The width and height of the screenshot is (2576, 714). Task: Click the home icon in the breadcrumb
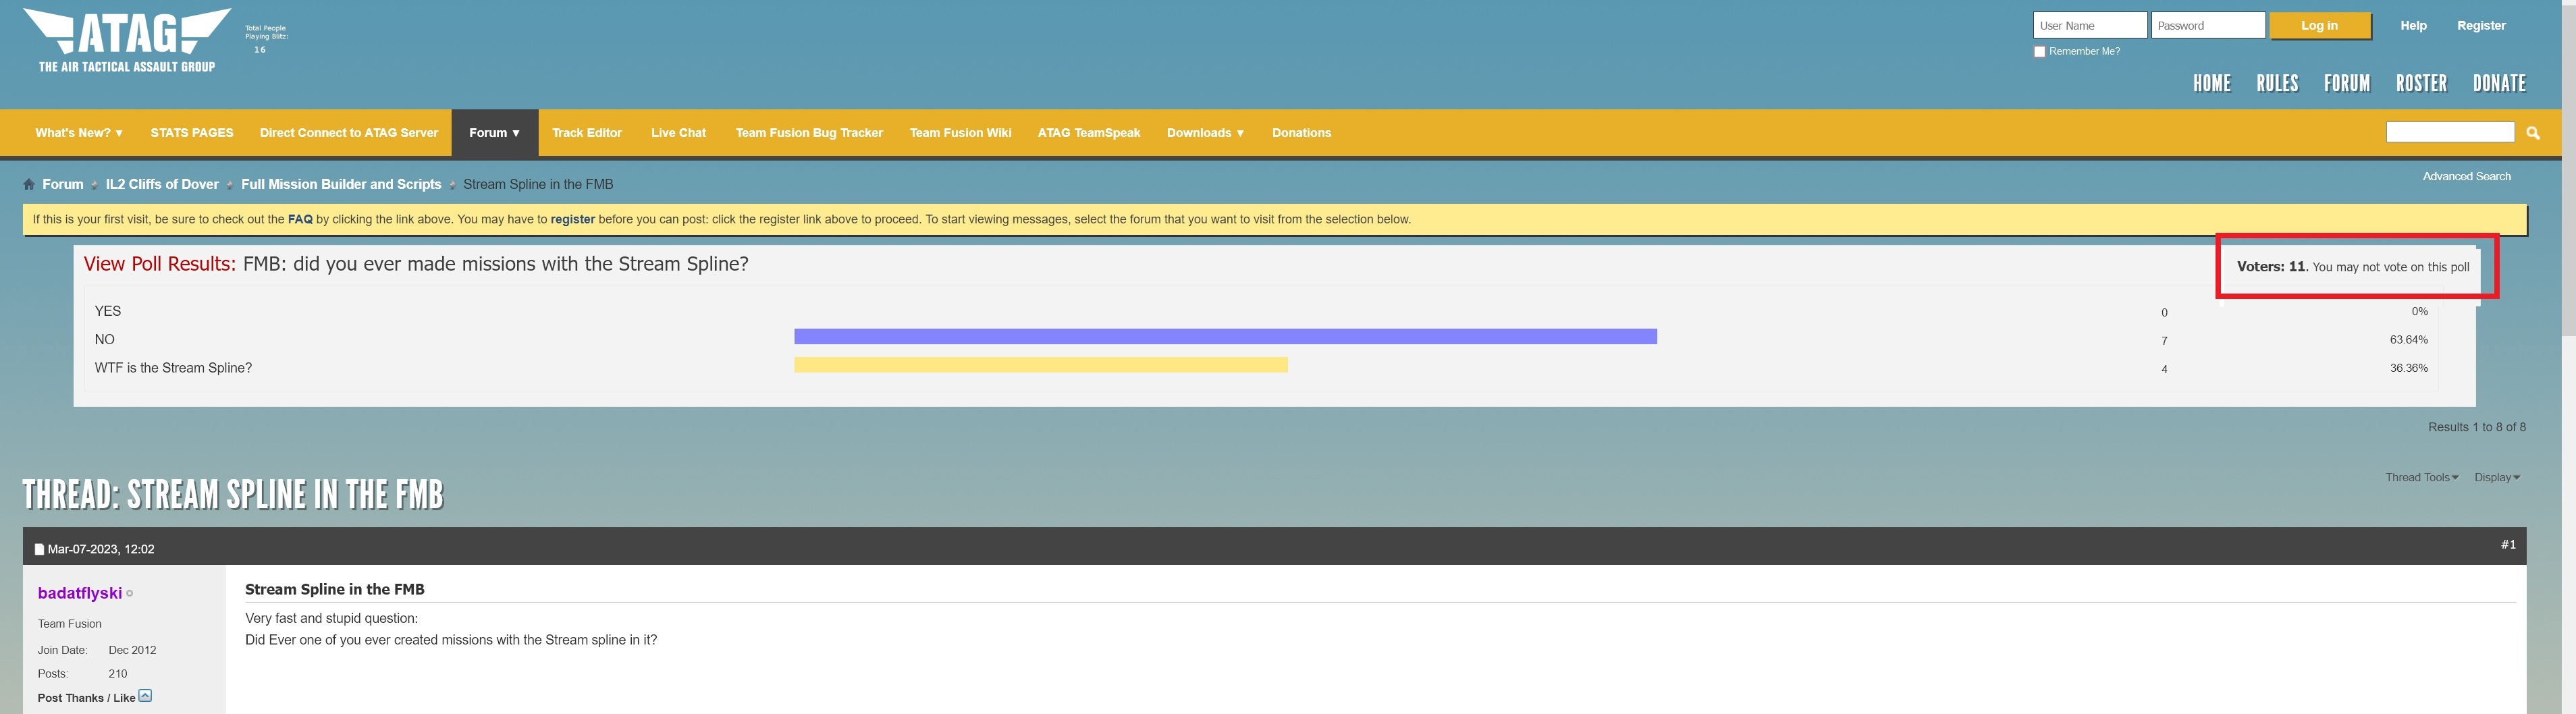pyautogui.click(x=29, y=184)
